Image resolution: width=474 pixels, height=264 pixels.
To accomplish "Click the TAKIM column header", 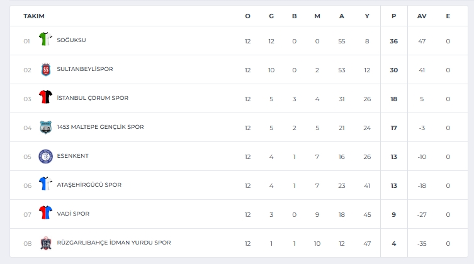I will coord(34,16).
